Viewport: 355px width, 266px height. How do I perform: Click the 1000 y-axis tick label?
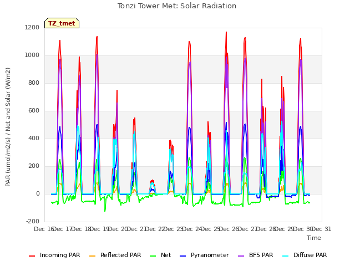(32, 55)
